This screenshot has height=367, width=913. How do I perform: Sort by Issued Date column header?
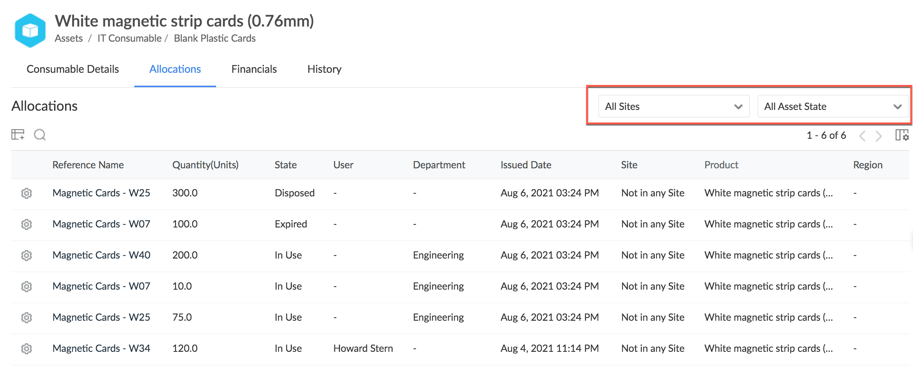pyautogui.click(x=526, y=165)
